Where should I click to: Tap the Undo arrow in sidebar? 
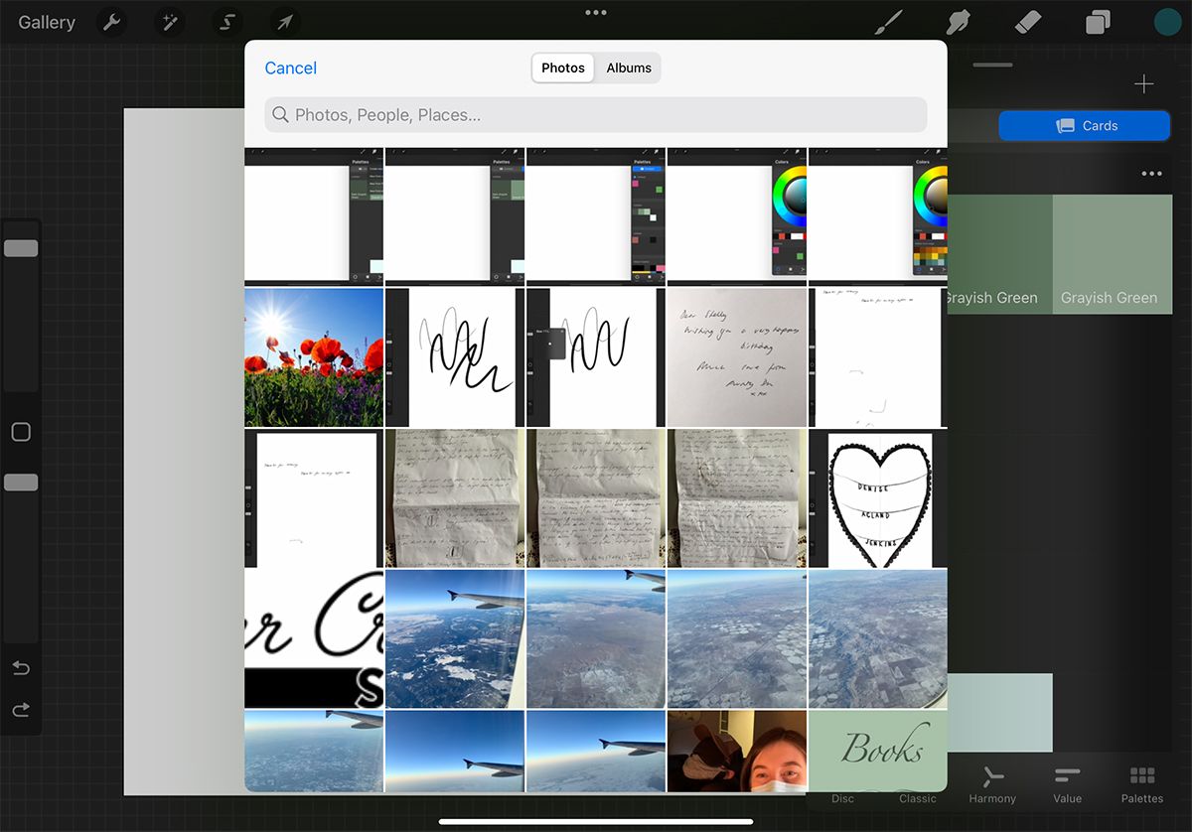[x=21, y=668]
